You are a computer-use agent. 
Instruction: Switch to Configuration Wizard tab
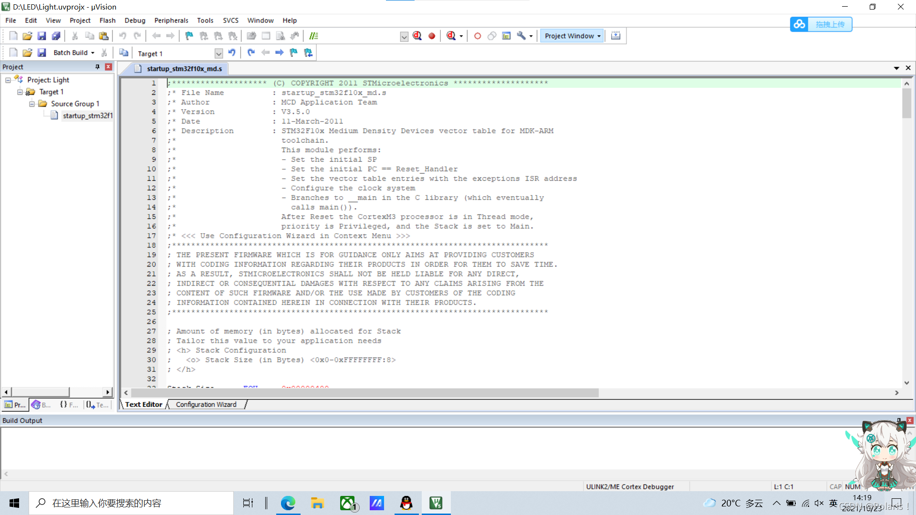pos(206,404)
